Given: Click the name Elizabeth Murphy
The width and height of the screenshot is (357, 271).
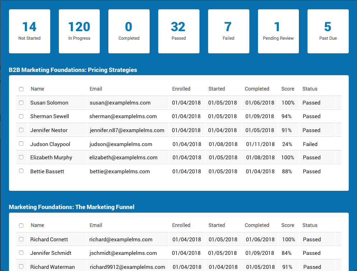Looking at the screenshot, I should (51, 158).
